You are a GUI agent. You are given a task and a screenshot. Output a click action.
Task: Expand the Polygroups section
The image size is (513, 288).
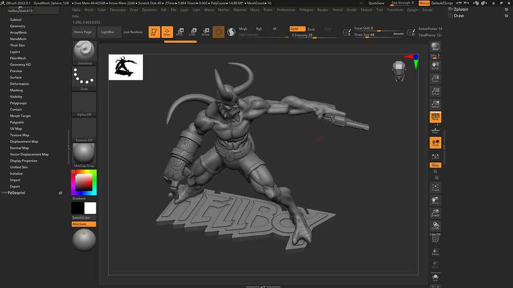pos(18,103)
